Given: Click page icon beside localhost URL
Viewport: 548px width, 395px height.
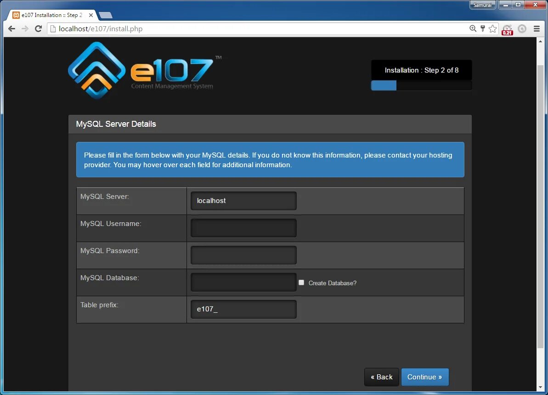Looking at the screenshot, I should [x=53, y=28].
